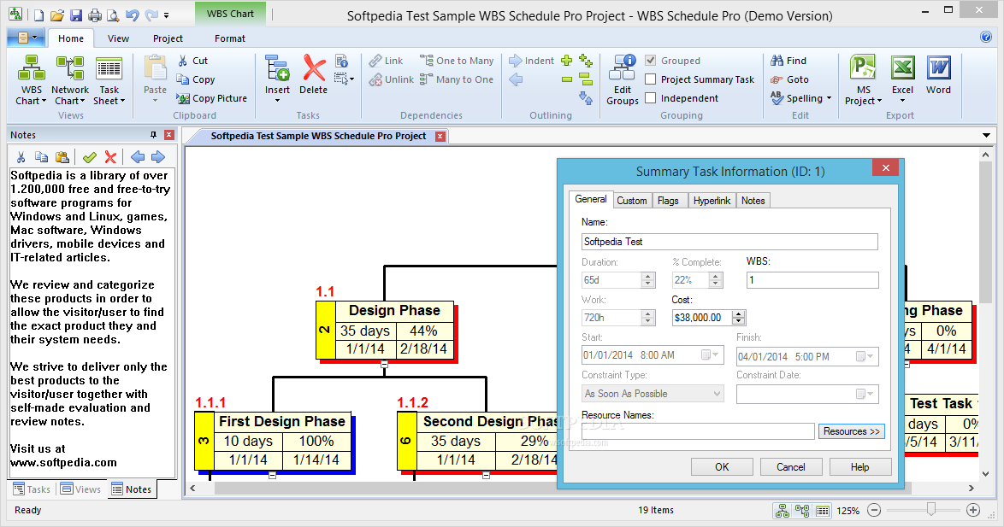Export to MS Project
Image resolution: width=1004 pixels, height=527 pixels.
click(x=863, y=80)
